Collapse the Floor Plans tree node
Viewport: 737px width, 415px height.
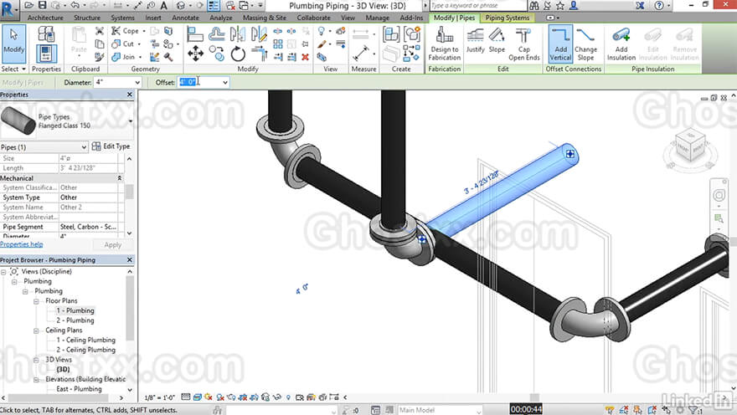(x=36, y=301)
